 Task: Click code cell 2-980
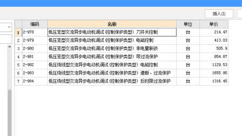click(x=35, y=49)
